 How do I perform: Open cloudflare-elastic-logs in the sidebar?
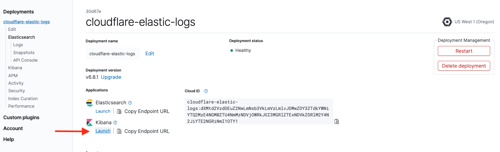pyautogui.click(x=26, y=22)
